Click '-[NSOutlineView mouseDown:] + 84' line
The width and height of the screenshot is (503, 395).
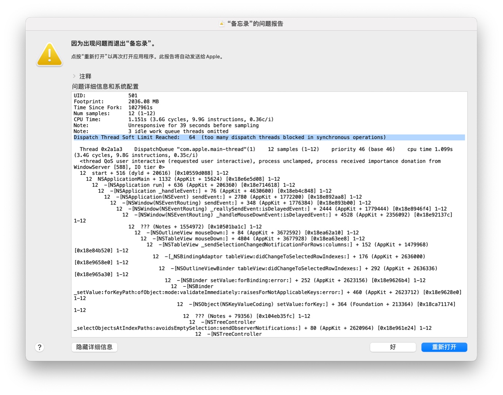tap(247, 233)
